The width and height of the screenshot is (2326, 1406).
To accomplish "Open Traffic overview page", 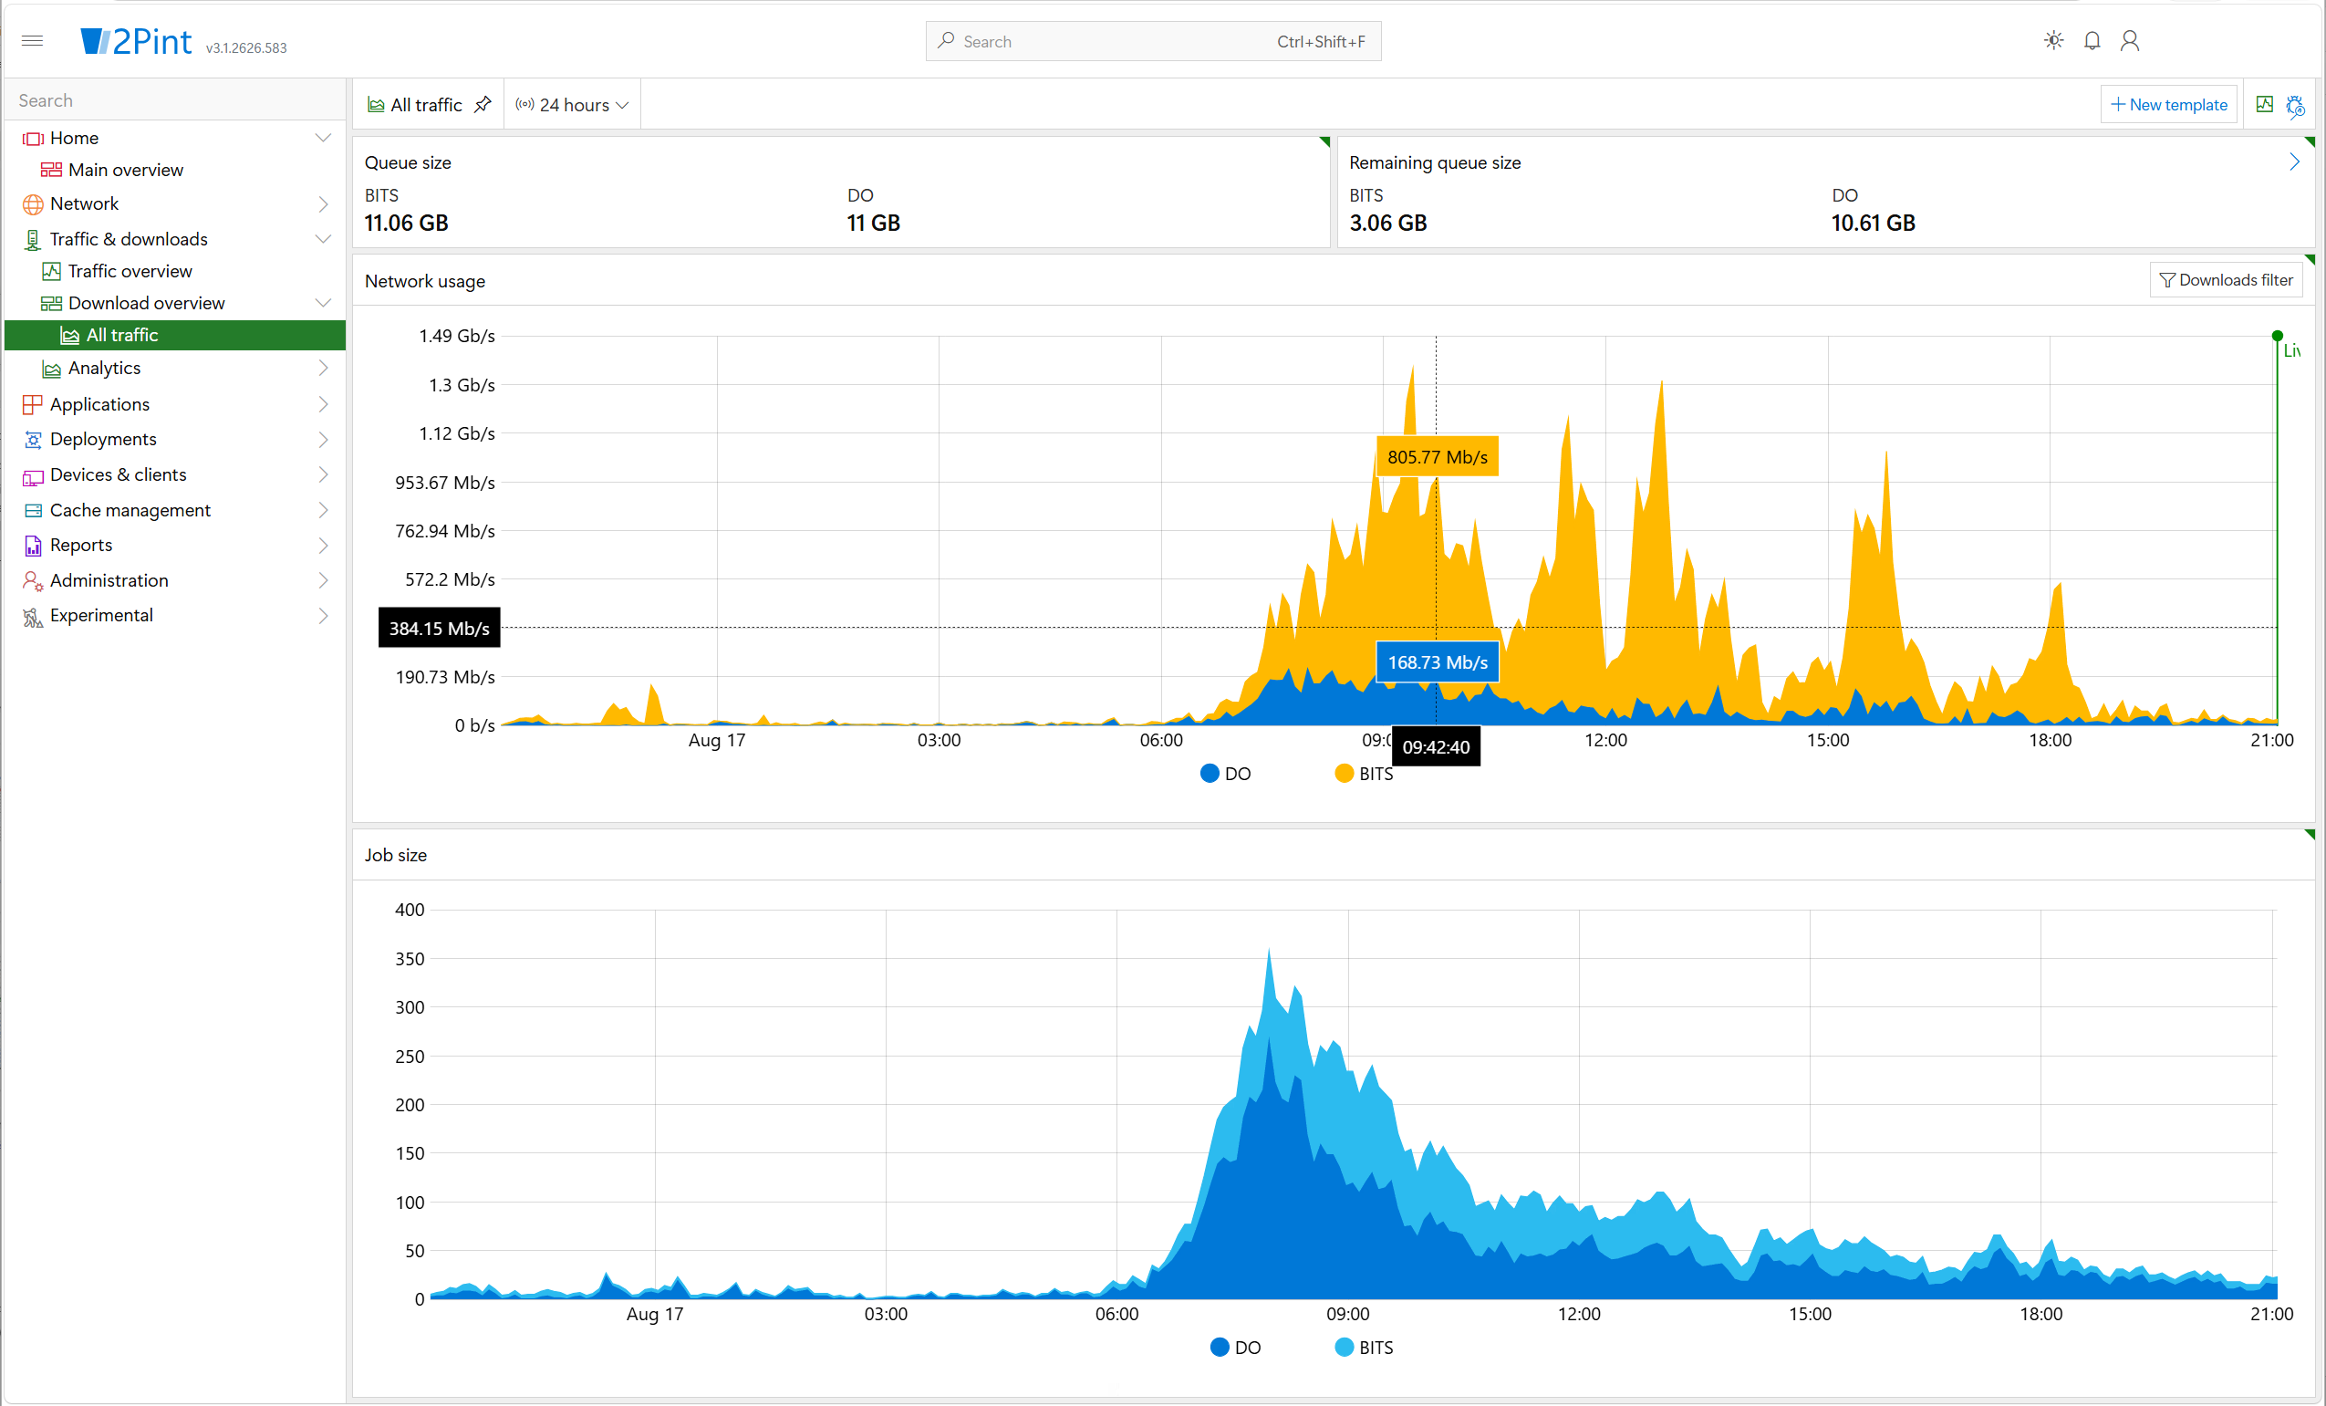I will [130, 271].
